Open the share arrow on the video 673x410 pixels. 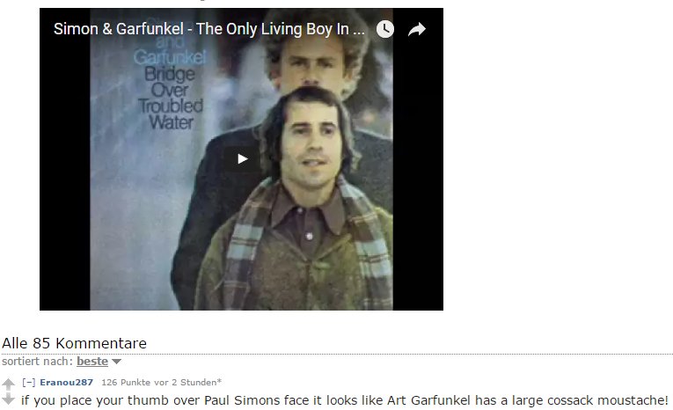pyautogui.click(x=416, y=29)
